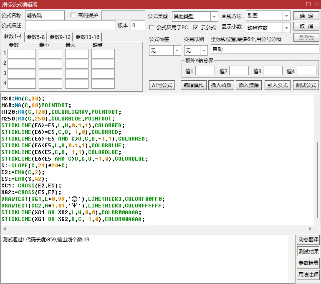This screenshot has height=284, width=321.
Task: Click STICKLINE(XG1 OR XG2,L,H line
Action: pyautogui.click(x=71, y=212)
